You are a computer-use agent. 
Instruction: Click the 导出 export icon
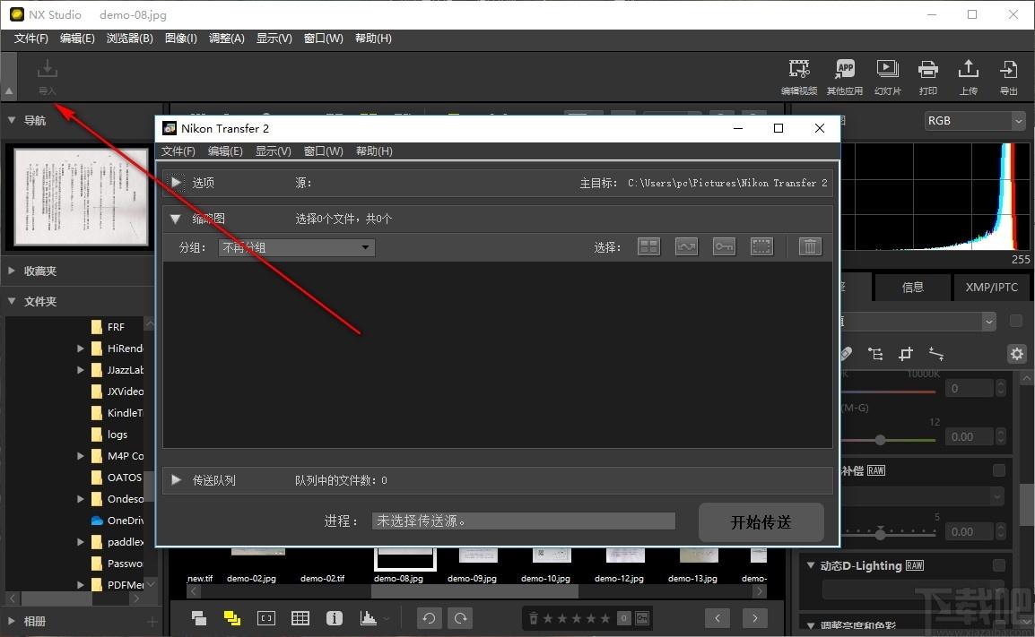[x=1009, y=76]
